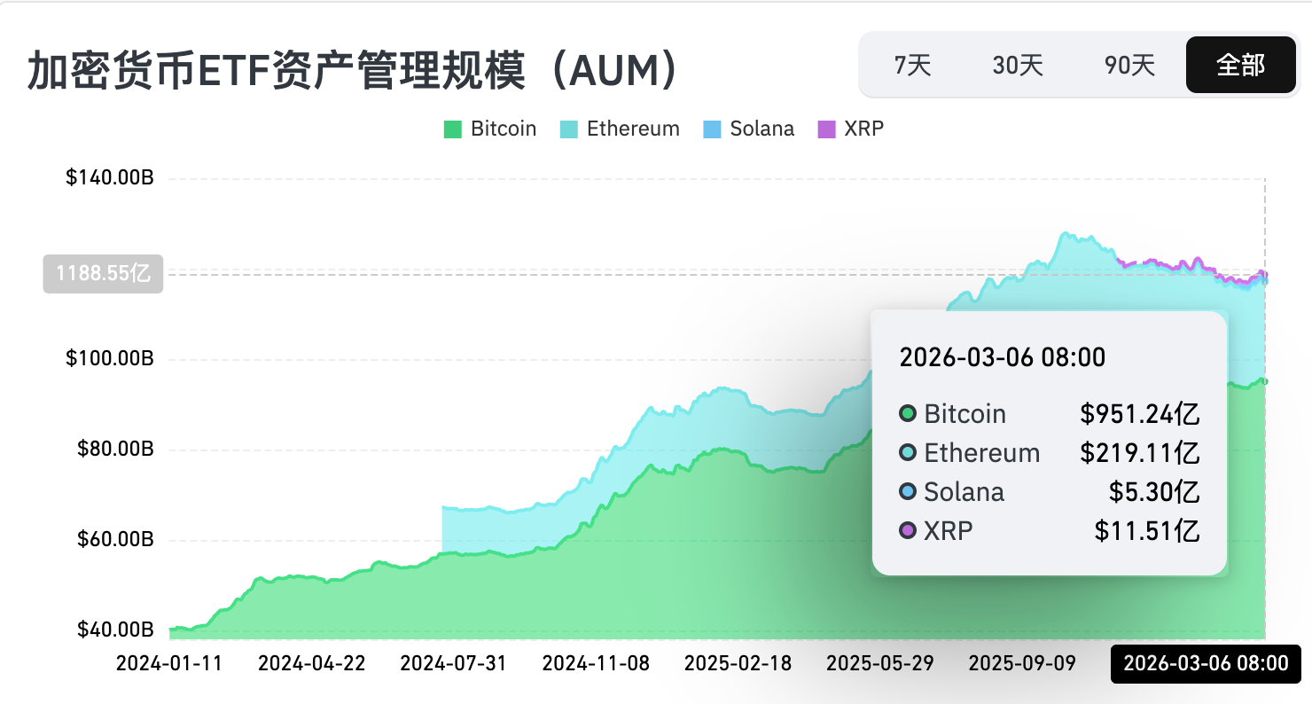1312x704 pixels.
Task: Click the purple XRP legend swatch
Action: tap(827, 129)
